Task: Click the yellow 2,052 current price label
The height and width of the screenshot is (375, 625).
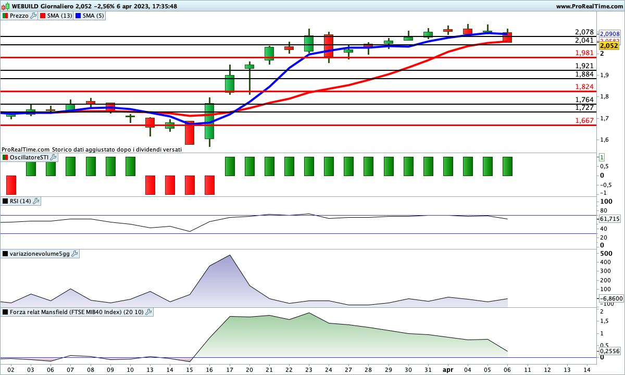Action: coord(609,46)
